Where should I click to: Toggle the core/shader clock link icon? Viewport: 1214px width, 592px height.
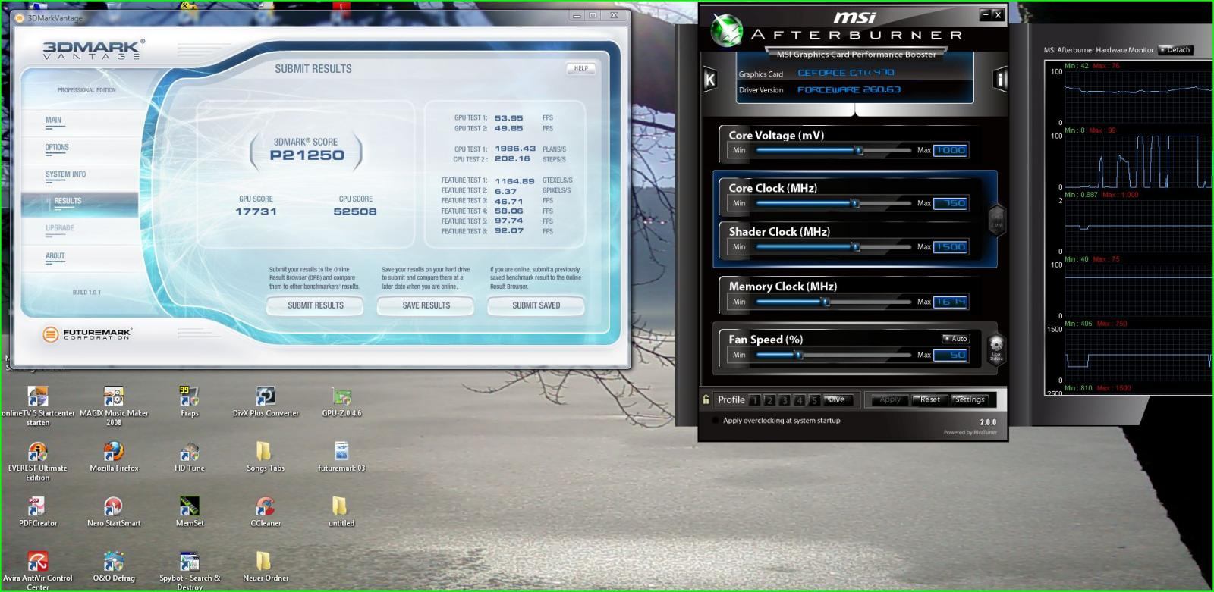[997, 220]
